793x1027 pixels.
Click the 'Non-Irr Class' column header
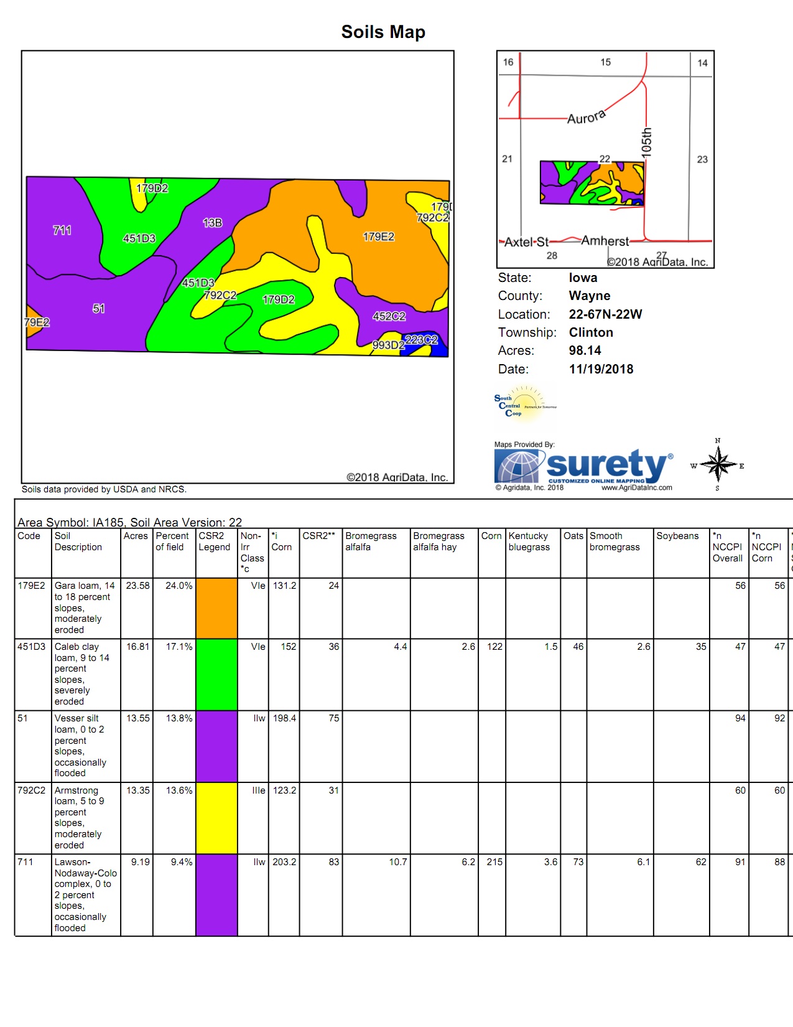click(252, 553)
